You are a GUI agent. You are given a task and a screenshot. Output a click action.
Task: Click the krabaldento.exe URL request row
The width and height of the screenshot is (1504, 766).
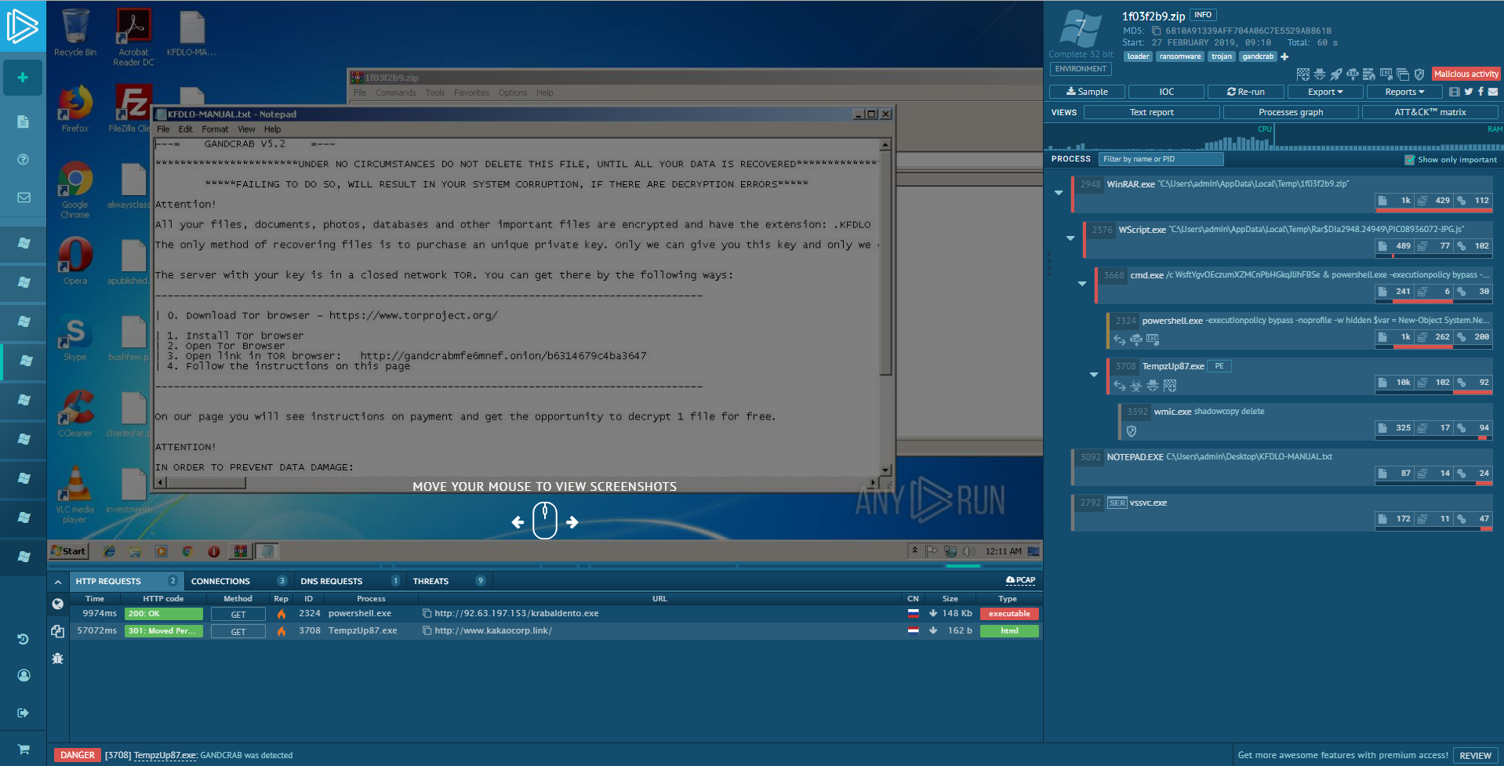point(554,614)
